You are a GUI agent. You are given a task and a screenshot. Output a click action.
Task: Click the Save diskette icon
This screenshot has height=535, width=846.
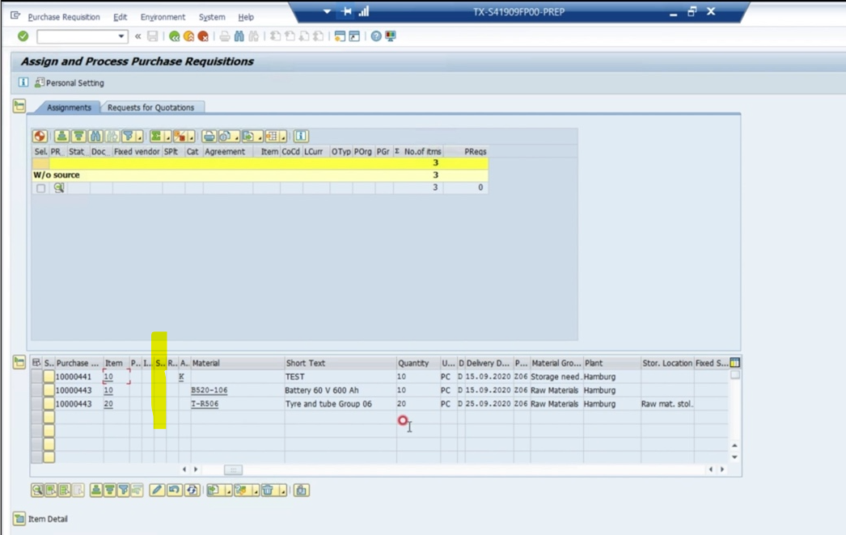point(153,36)
